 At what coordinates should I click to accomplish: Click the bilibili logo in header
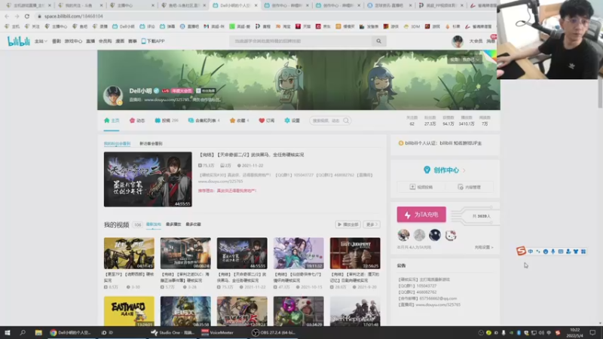tap(18, 41)
